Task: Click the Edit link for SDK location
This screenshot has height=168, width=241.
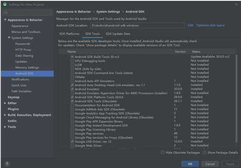Action: point(191,25)
